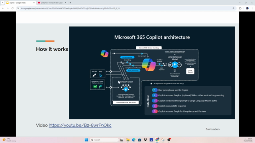Open the Chrome profile avatar
Viewport: 255px width, 143px height.
[x=247, y=8]
